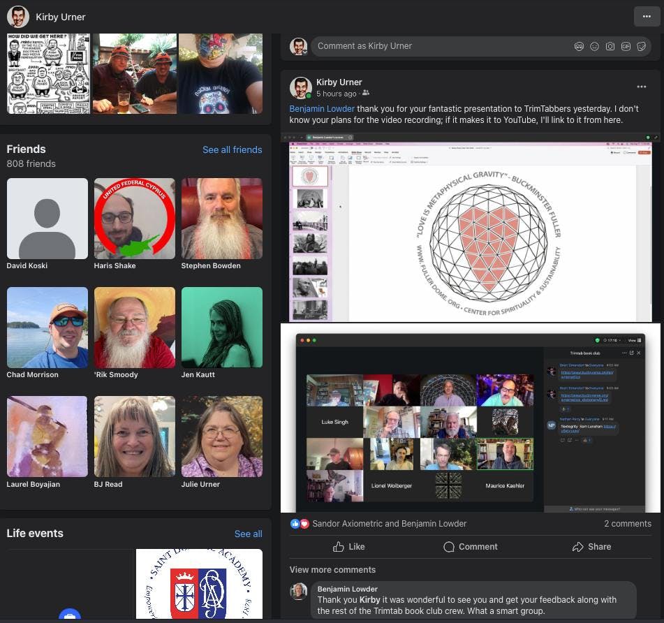The height and width of the screenshot is (623, 664).
Task: Click View more comments
Action: pos(332,570)
